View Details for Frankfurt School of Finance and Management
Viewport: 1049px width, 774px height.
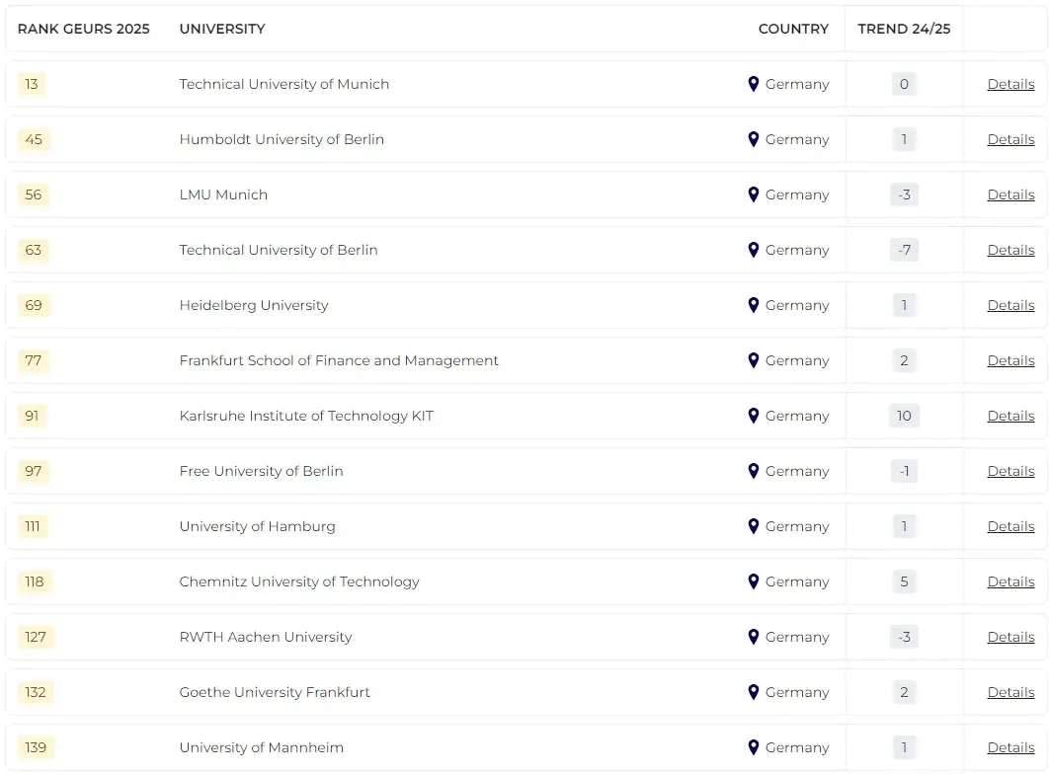(x=1010, y=360)
